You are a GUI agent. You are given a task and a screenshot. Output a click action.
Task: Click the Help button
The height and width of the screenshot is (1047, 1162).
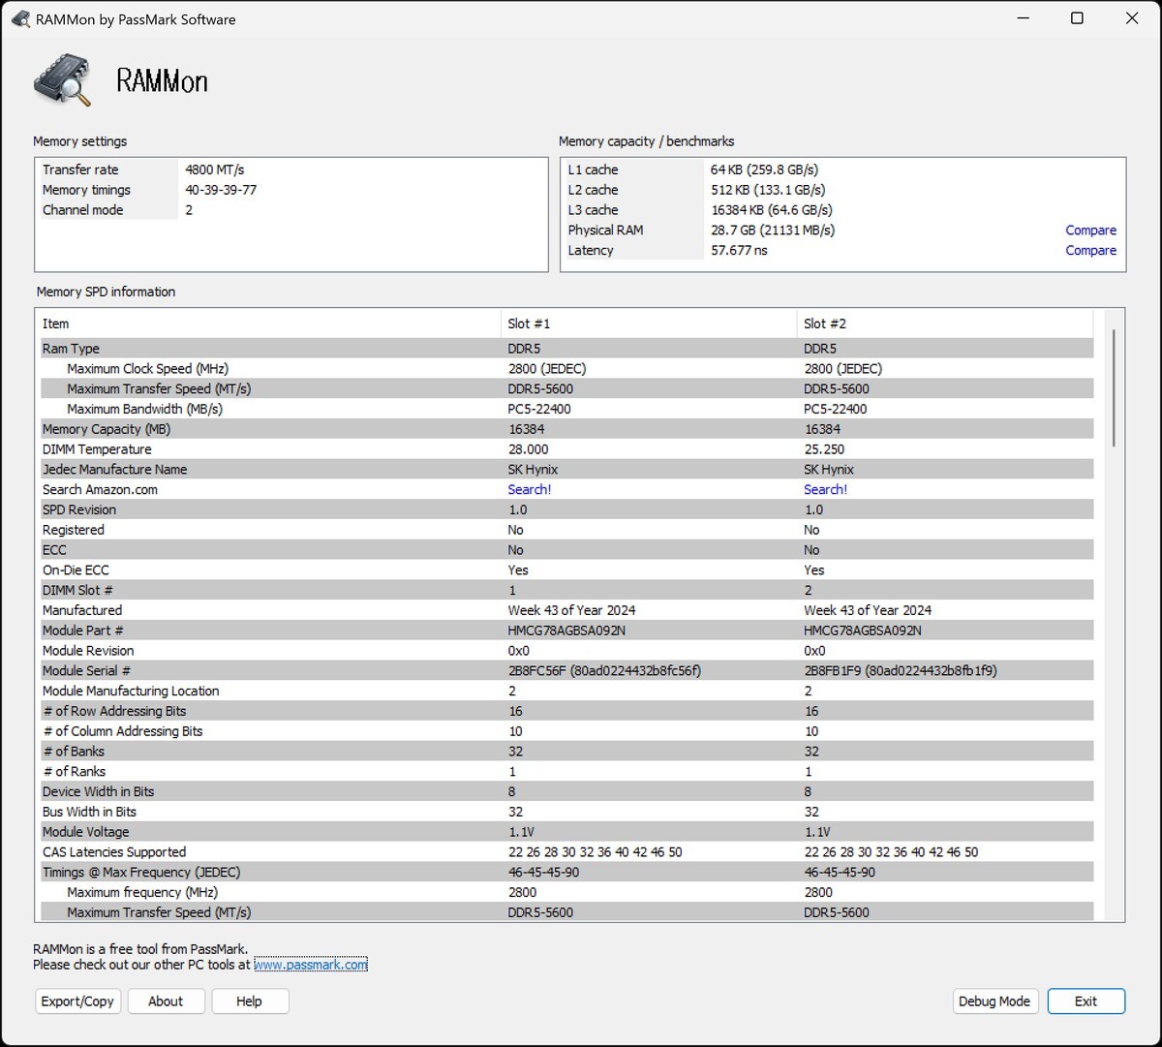click(249, 1001)
